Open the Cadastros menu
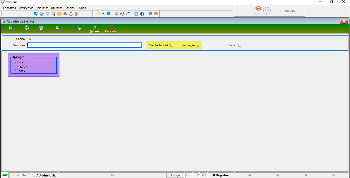350x178 pixels. [x=9, y=8]
